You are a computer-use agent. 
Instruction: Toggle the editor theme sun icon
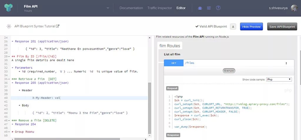point(9,26)
